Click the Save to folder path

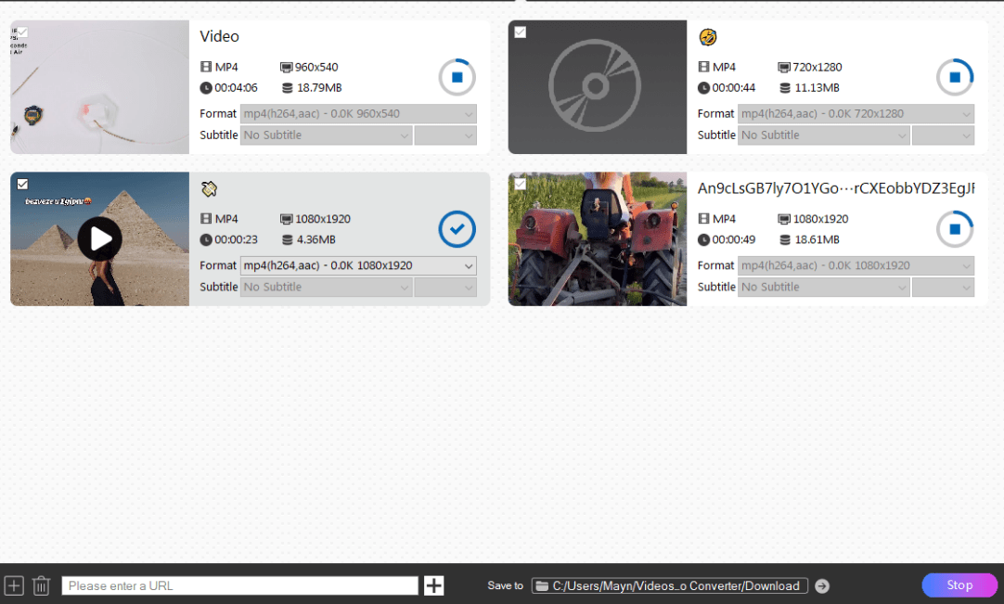tap(669, 585)
